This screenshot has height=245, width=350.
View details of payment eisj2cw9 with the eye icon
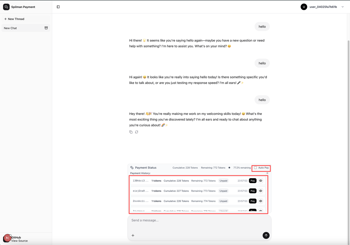click(261, 191)
